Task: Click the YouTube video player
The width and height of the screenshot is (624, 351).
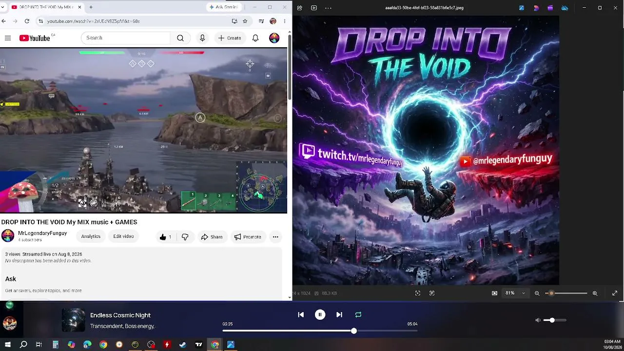Action: [x=143, y=130]
